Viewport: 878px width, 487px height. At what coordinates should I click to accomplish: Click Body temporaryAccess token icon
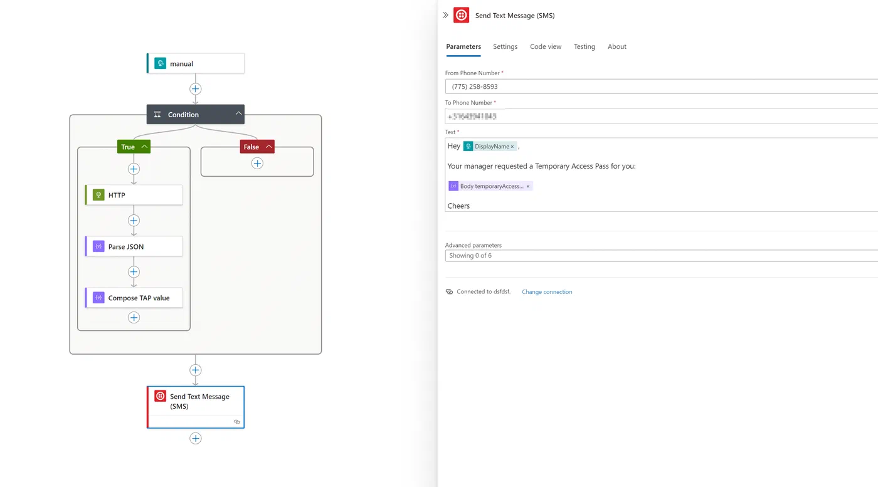(x=453, y=186)
